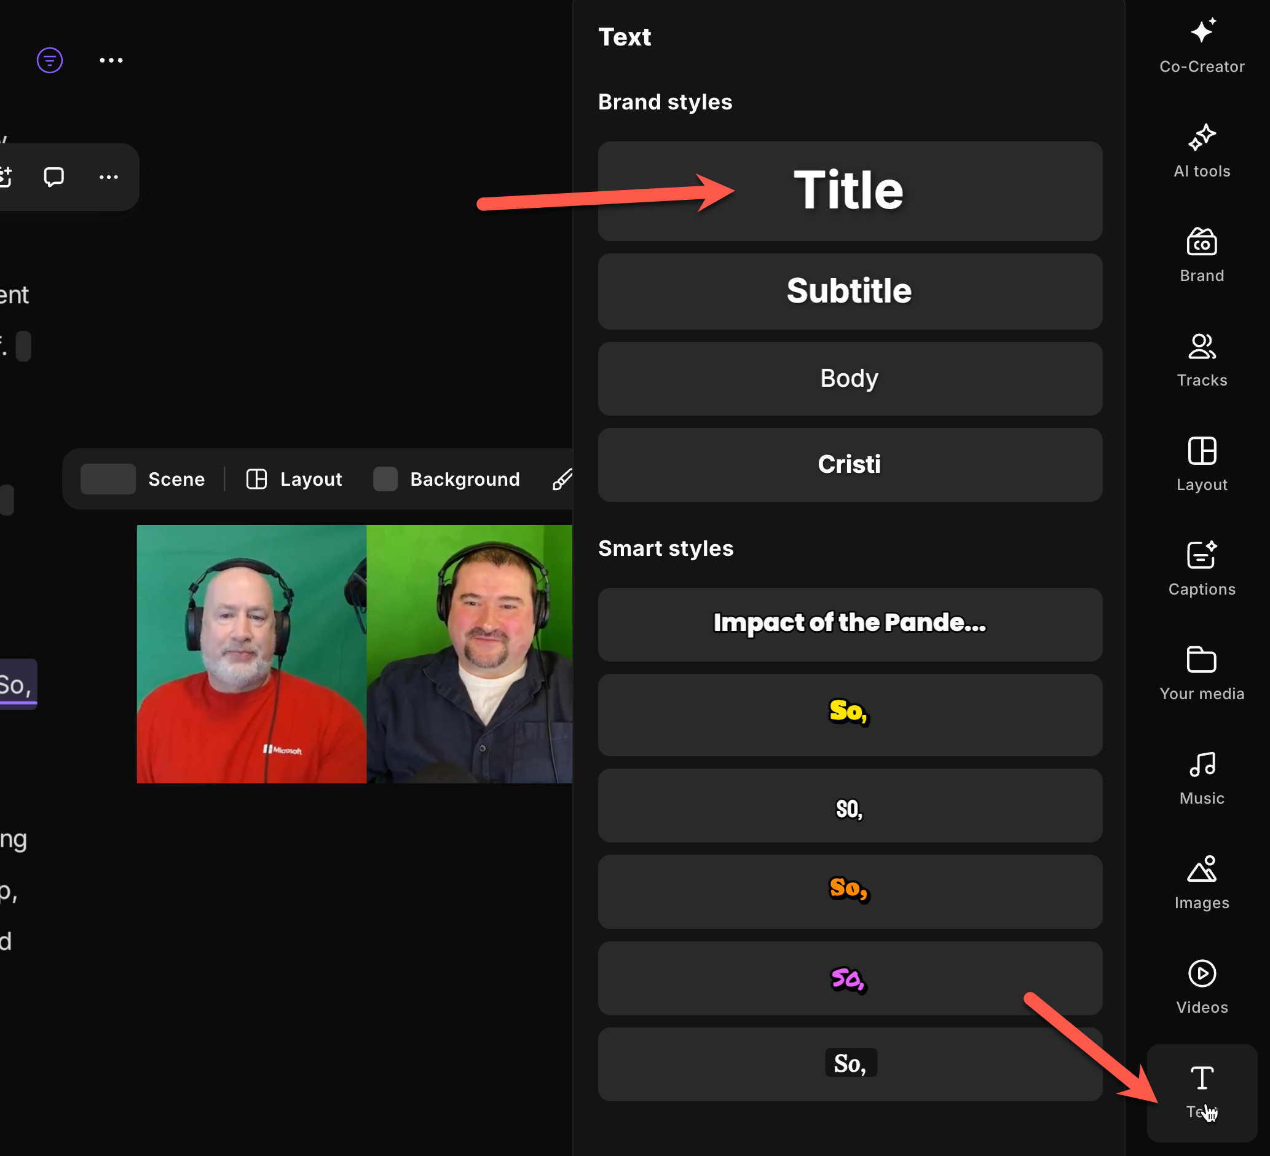Click the comment bubble icon
The width and height of the screenshot is (1270, 1156).
(53, 177)
